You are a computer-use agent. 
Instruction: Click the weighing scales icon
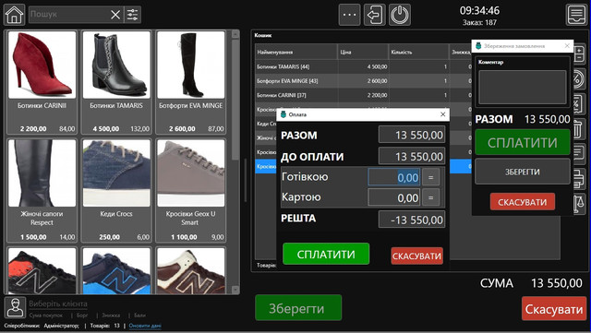580,204
